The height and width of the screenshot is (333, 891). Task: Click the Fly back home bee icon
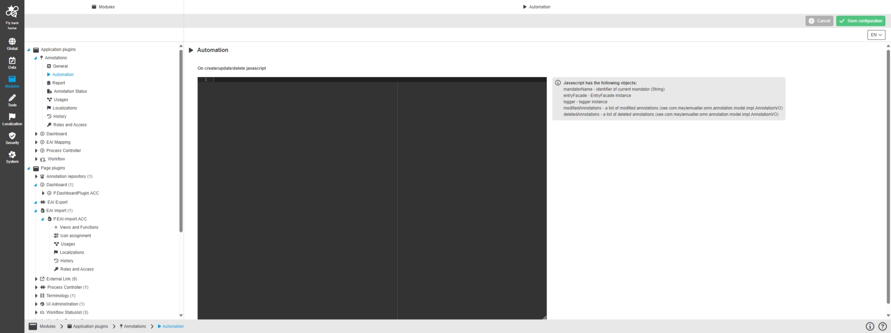tap(12, 12)
